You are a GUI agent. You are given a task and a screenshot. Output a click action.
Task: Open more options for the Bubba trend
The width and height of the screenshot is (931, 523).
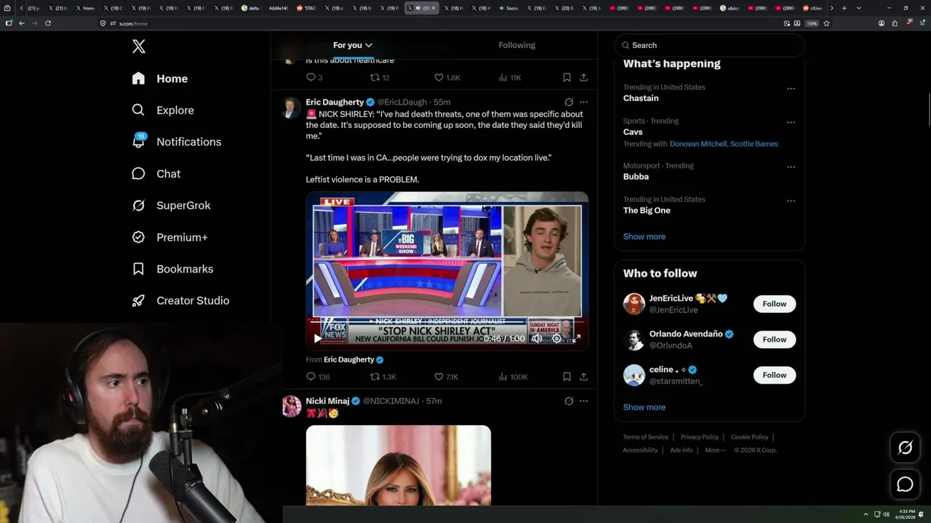791,167
